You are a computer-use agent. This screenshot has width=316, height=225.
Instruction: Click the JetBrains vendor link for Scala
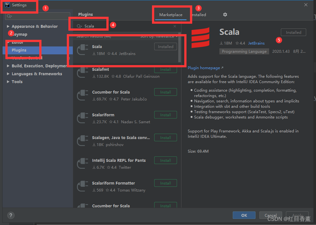click(256, 43)
